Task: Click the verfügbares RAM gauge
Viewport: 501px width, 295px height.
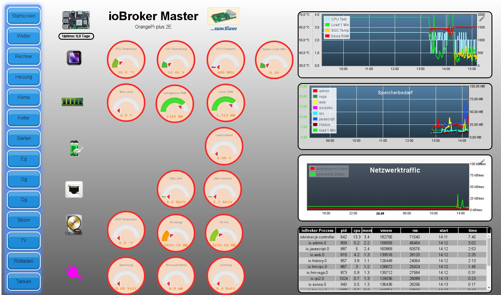Action: coord(175,104)
